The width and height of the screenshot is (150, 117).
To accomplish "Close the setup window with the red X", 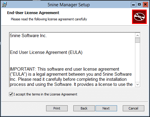I will pos(145,4).
